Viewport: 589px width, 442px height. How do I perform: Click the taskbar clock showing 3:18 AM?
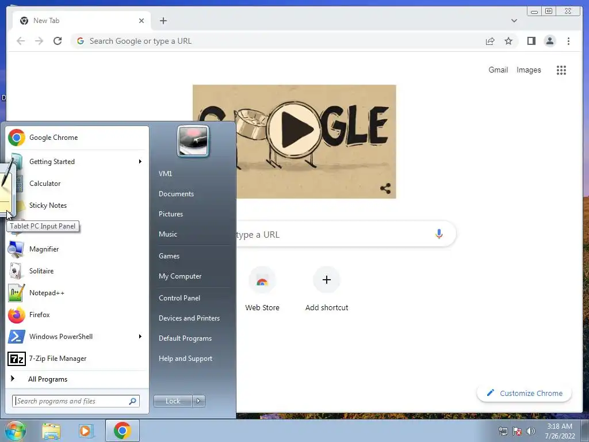(560, 431)
